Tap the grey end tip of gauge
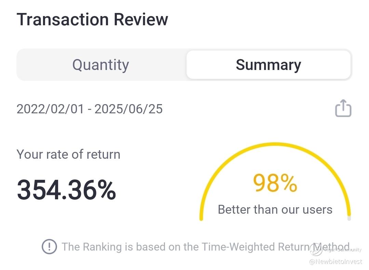369x270 pixels. [x=349, y=218]
